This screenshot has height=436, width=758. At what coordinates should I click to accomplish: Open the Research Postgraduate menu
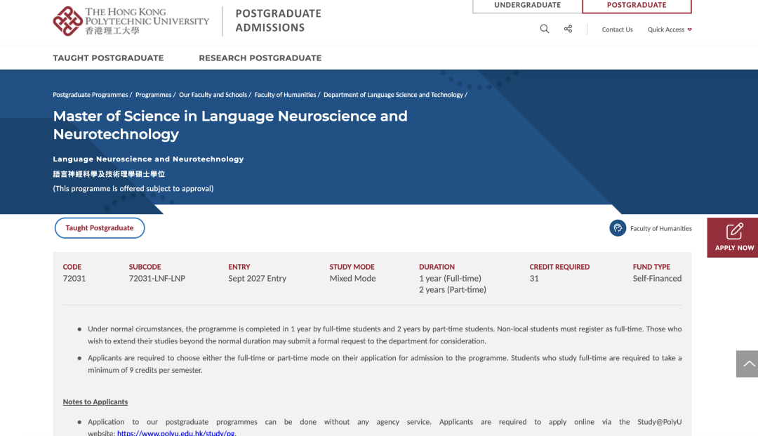(x=260, y=58)
